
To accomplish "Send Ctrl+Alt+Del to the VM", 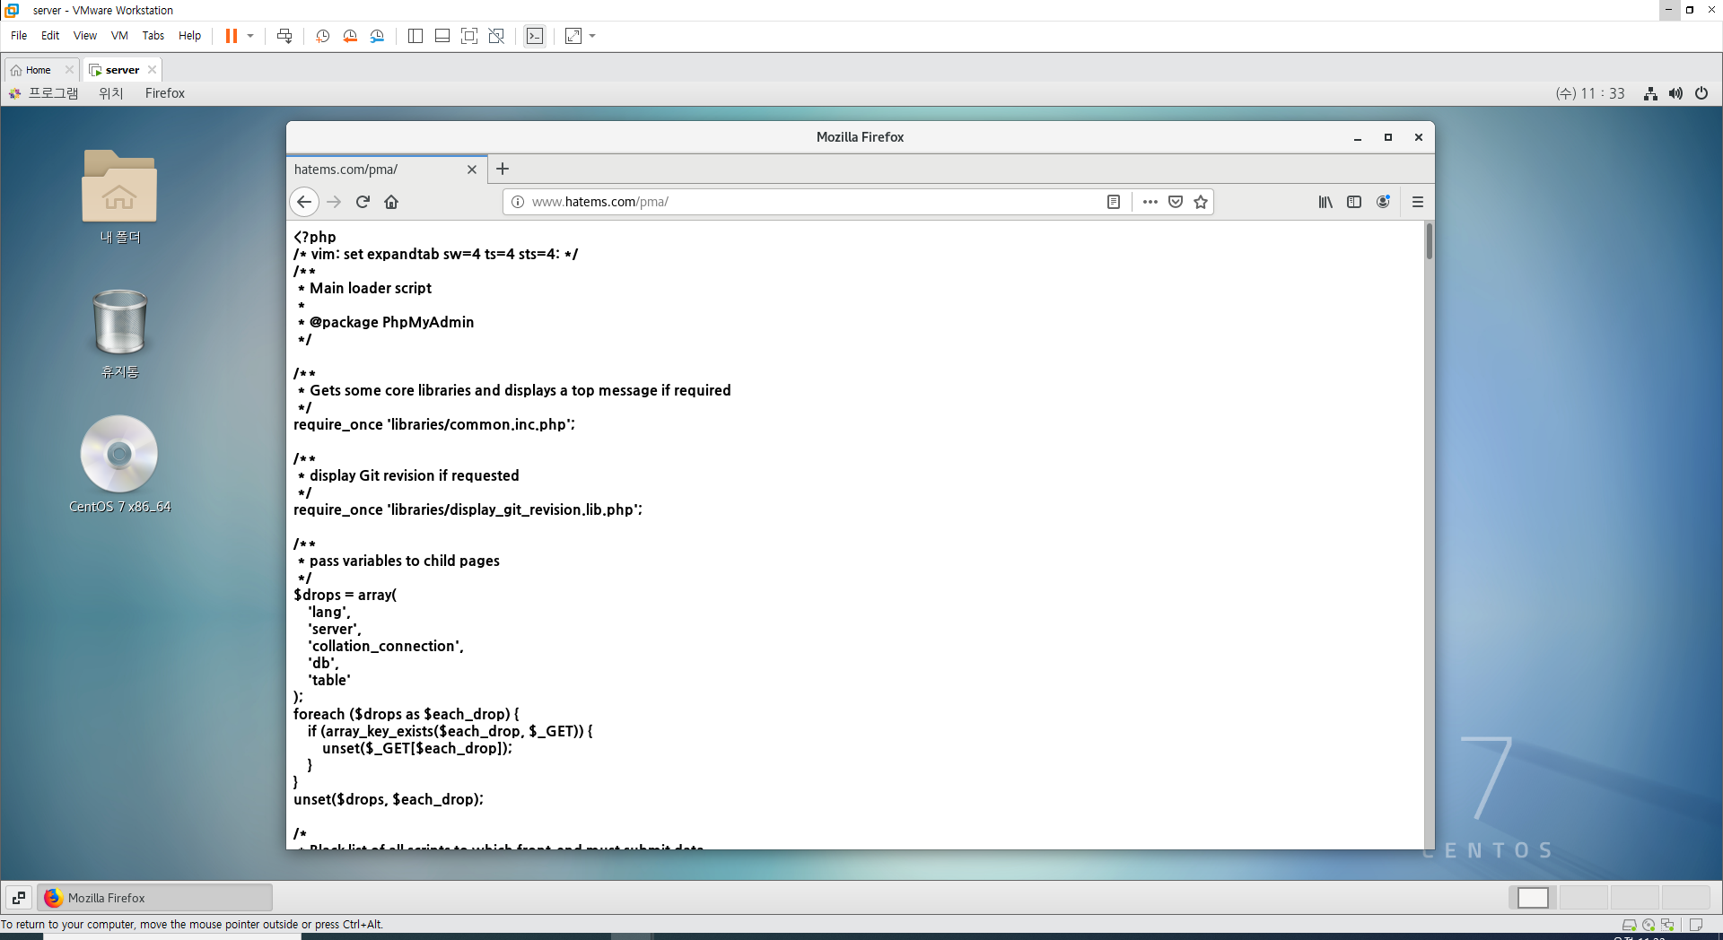I will (x=284, y=36).
